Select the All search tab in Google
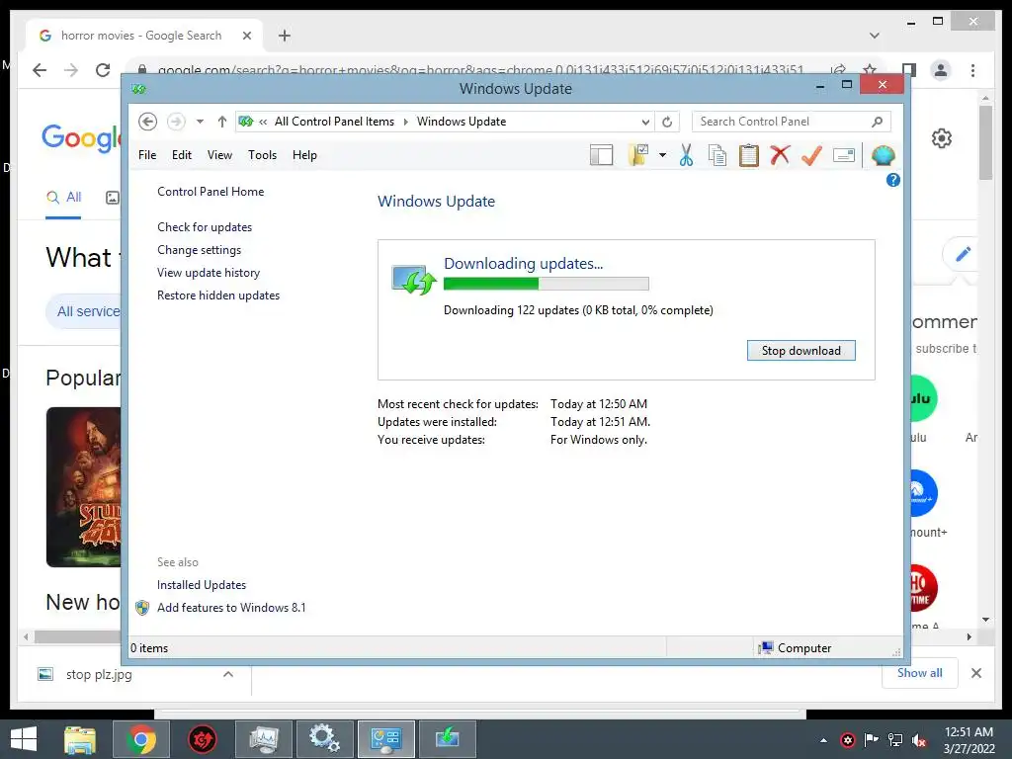The width and height of the screenshot is (1012, 759). 63,198
